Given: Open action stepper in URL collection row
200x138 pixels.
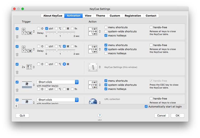Looking at the screenshot, I should pos(100,102).
